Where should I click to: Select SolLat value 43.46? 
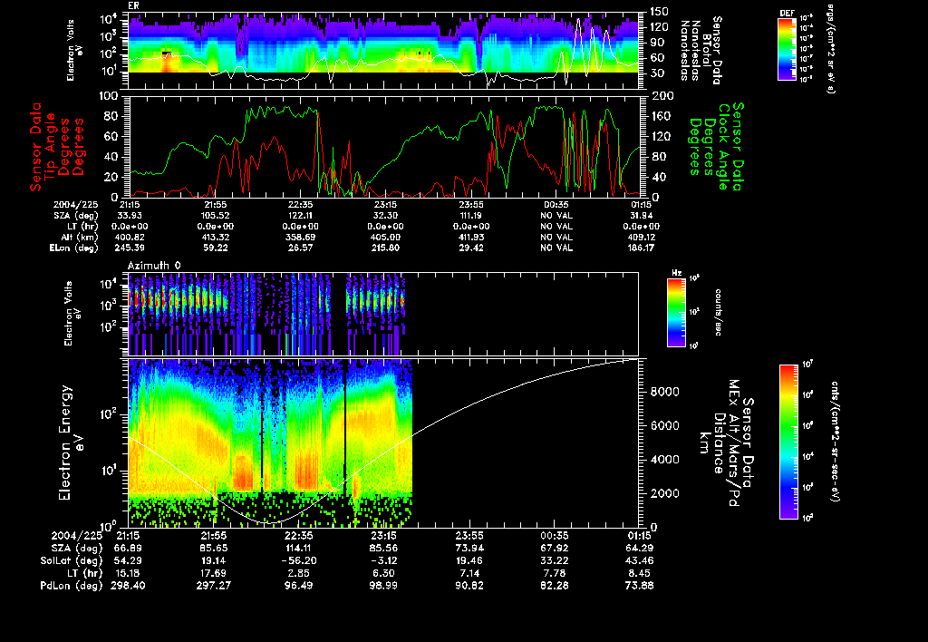pos(641,561)
